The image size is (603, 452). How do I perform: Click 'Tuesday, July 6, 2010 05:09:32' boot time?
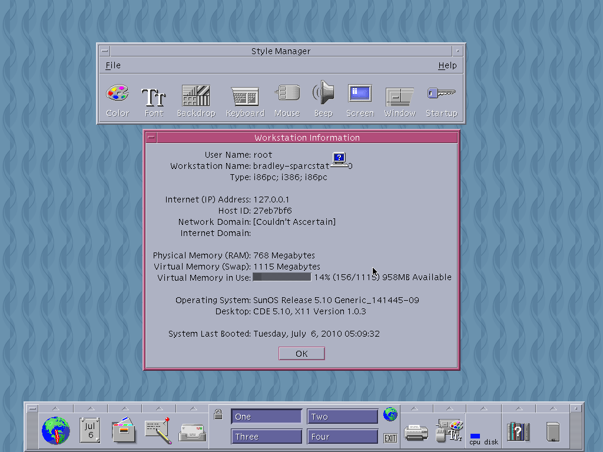tap(316, 334)
